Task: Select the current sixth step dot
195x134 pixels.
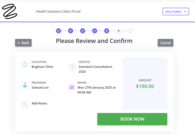Action: 118,31
